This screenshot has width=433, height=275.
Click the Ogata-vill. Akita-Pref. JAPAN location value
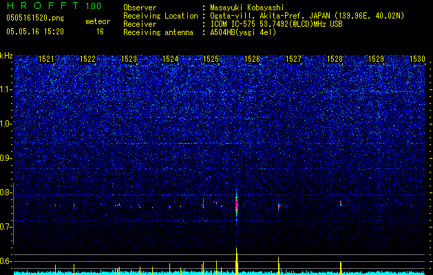point(306,16)
